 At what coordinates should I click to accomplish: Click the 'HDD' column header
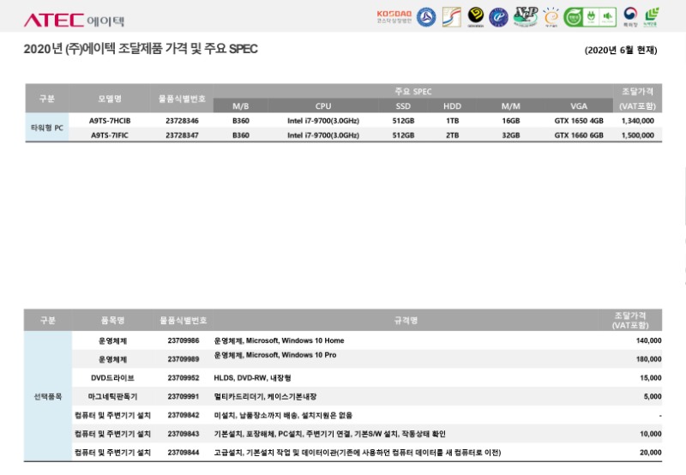coord(453,105)
